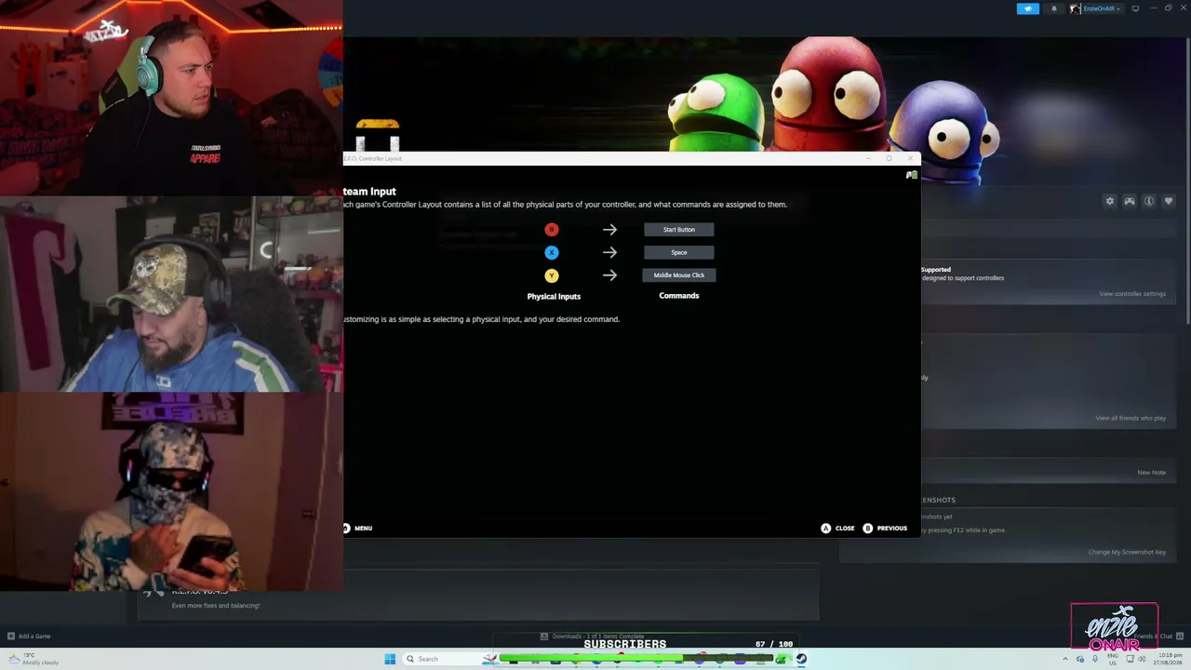This screenshot has height=670, width=1191.
Task: Select the Start Button command
Action: pyautogui.click(x=679, y=230)
